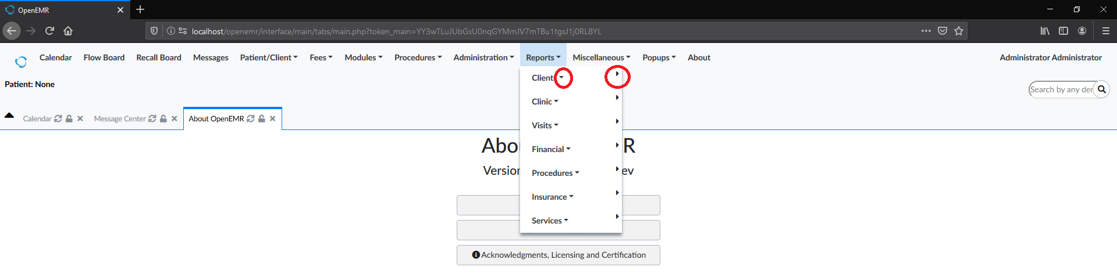The height and width of the screenshot is (274, 1117).
Task: Expand the top Procedures menu
Action: 418,57
